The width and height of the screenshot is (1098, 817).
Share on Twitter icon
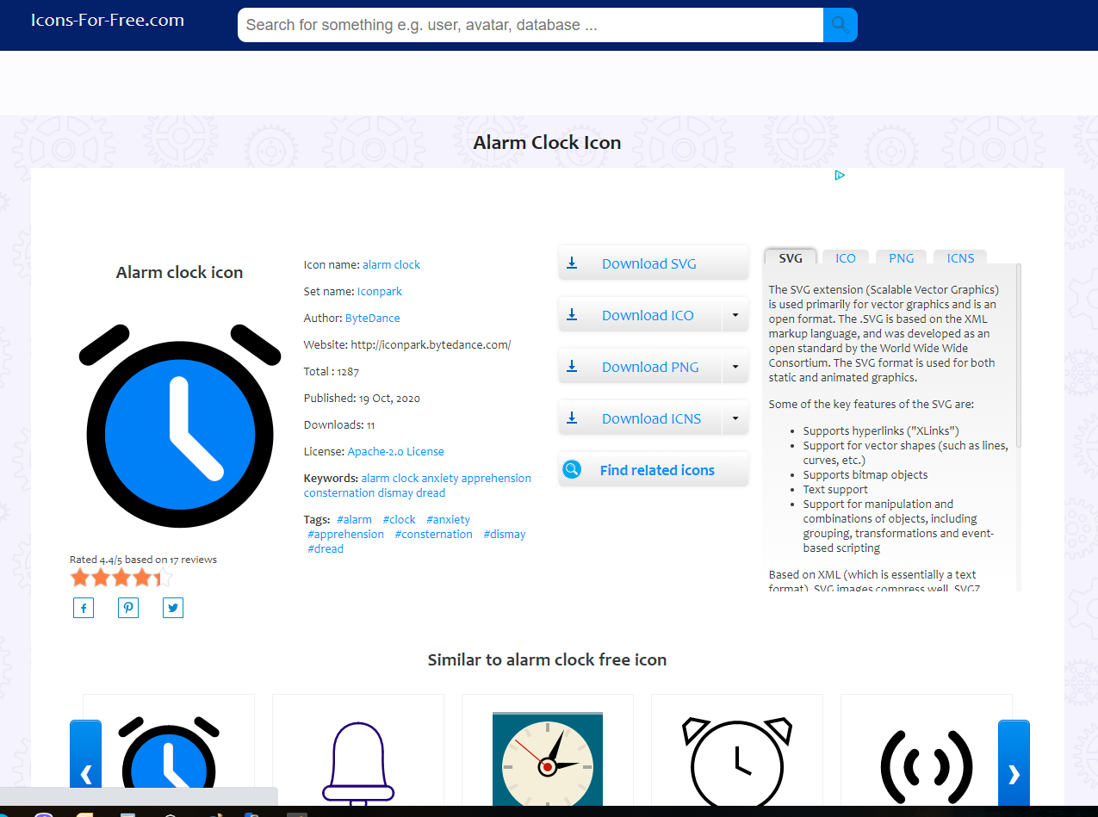coord(173,608)
